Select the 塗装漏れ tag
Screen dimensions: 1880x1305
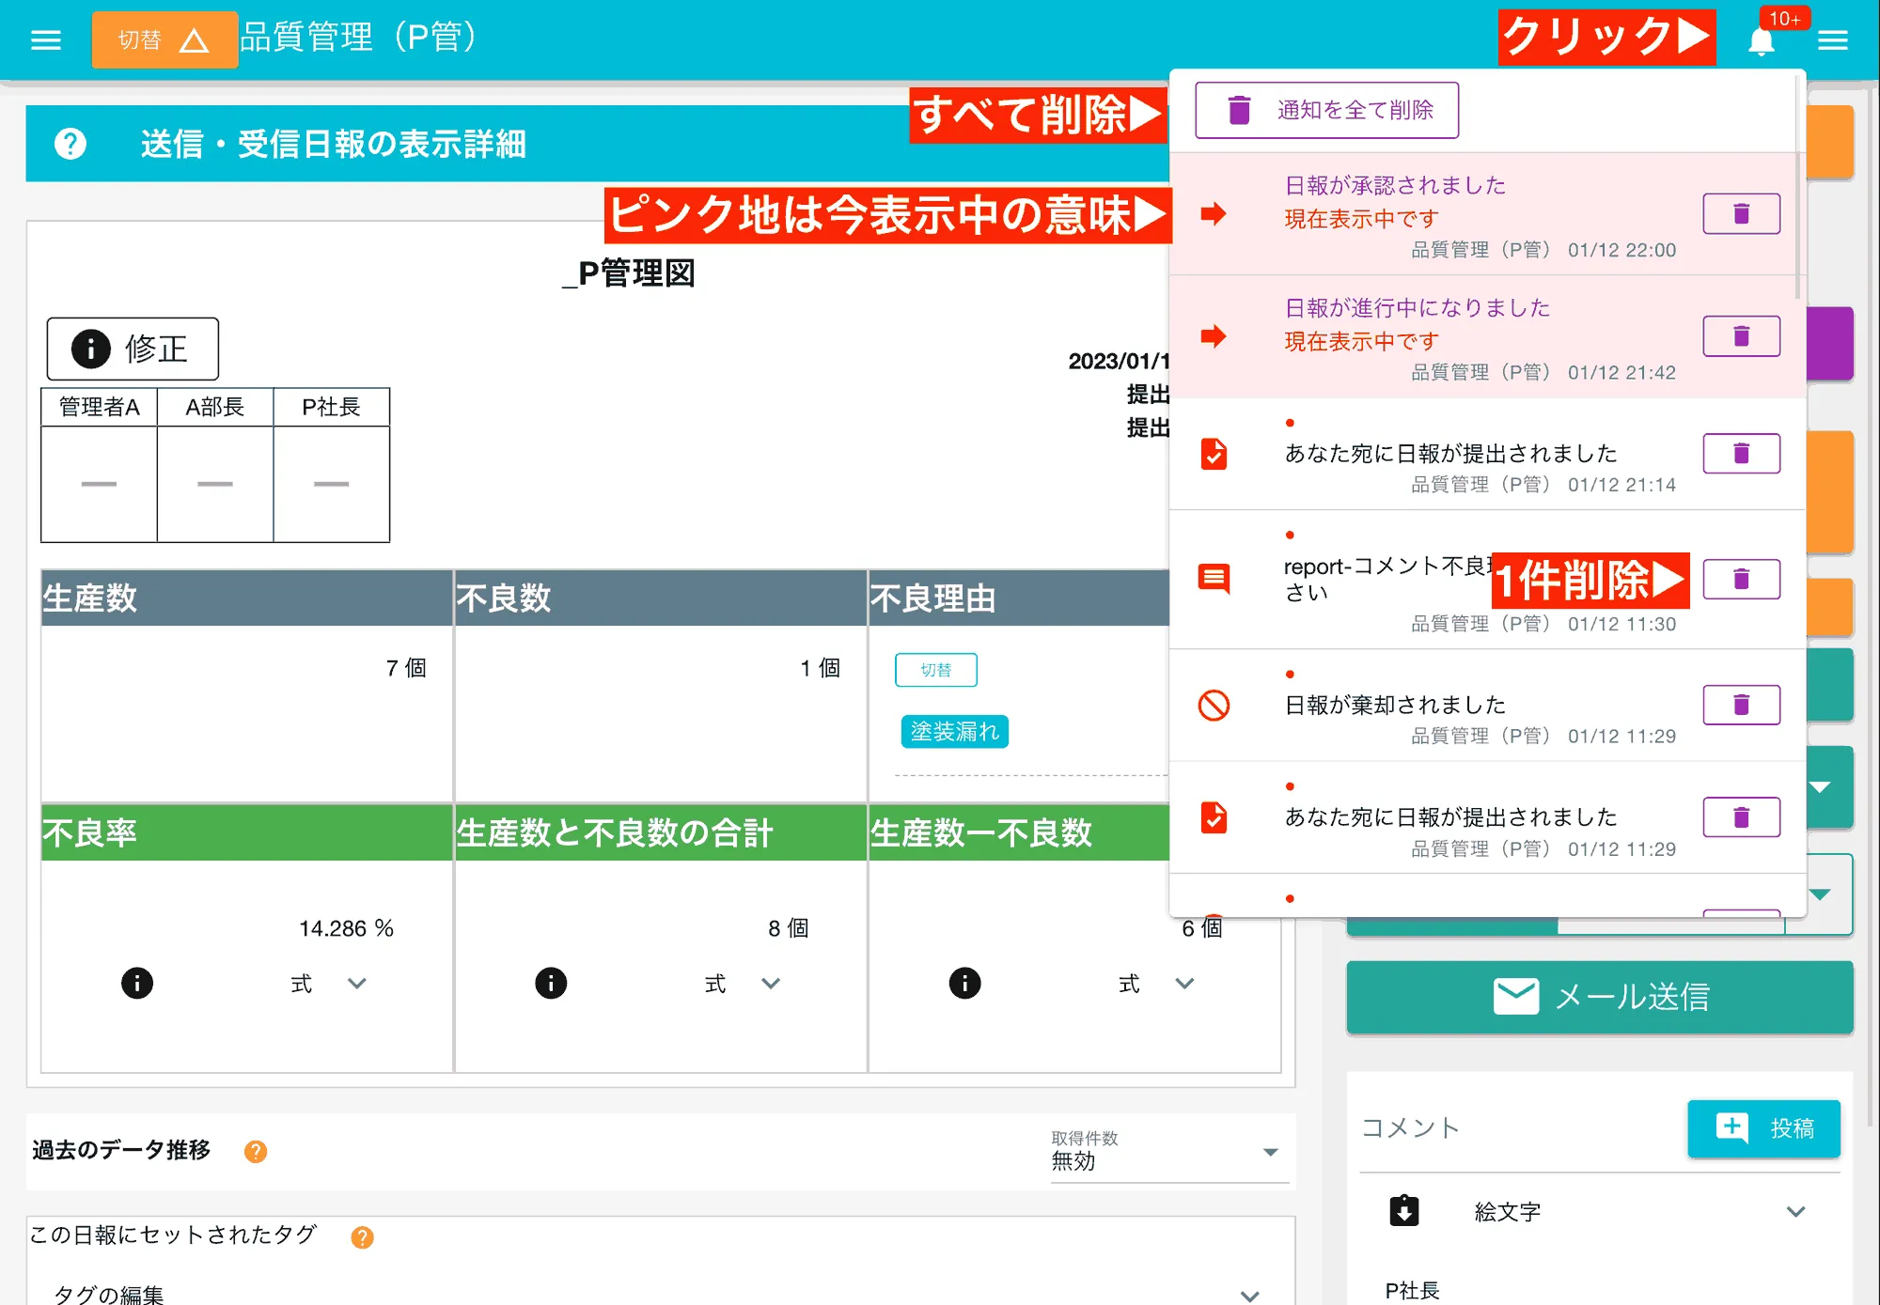(955, 730)
